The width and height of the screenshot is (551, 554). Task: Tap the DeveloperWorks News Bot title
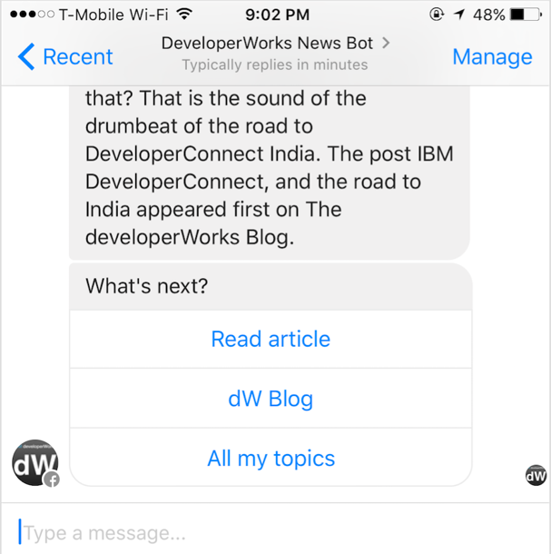pos(267,43)
